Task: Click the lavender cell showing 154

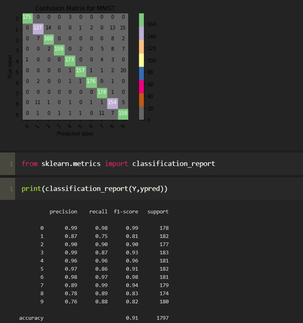Action: [x=113, y=103]
